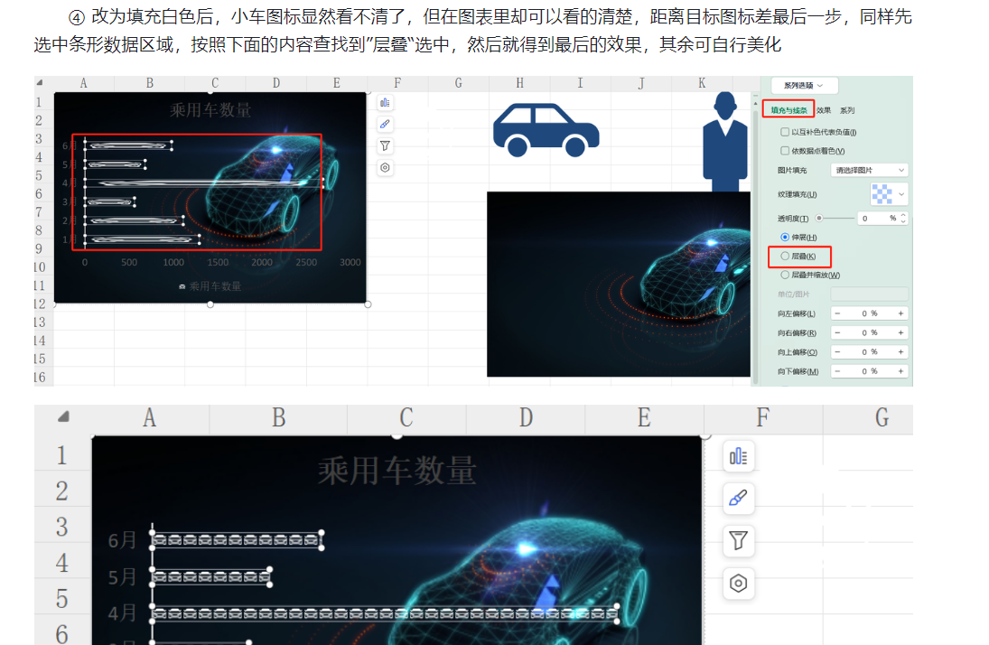Select row 2 header in lower sheet
This screenshot has width=989, height=645.
pyautogui.click(x=61, y=491)
